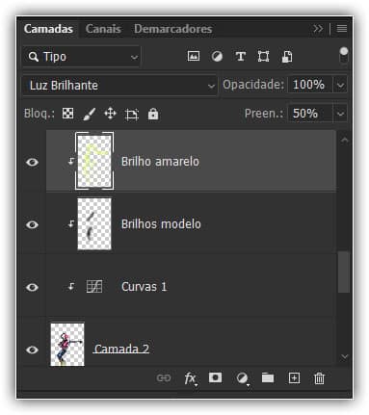
Task: Lock image pixels brush icon
Action: [x=89, y=114]
